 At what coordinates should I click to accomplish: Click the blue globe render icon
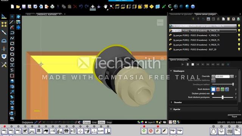(187, 6)
